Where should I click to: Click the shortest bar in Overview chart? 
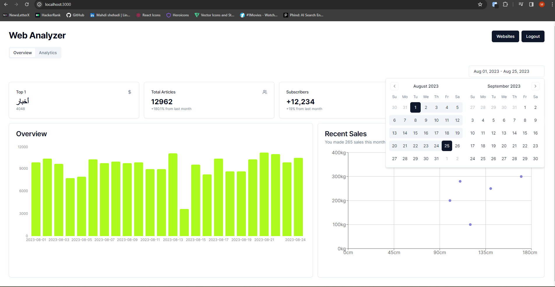pos(184,222)
